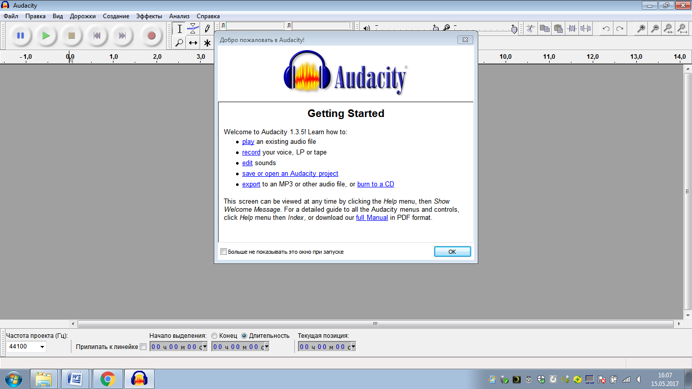The height and width of the screenshot is (389, 692).
Task: Select the Selection (I-beam) tool
Action: point(179,29)
